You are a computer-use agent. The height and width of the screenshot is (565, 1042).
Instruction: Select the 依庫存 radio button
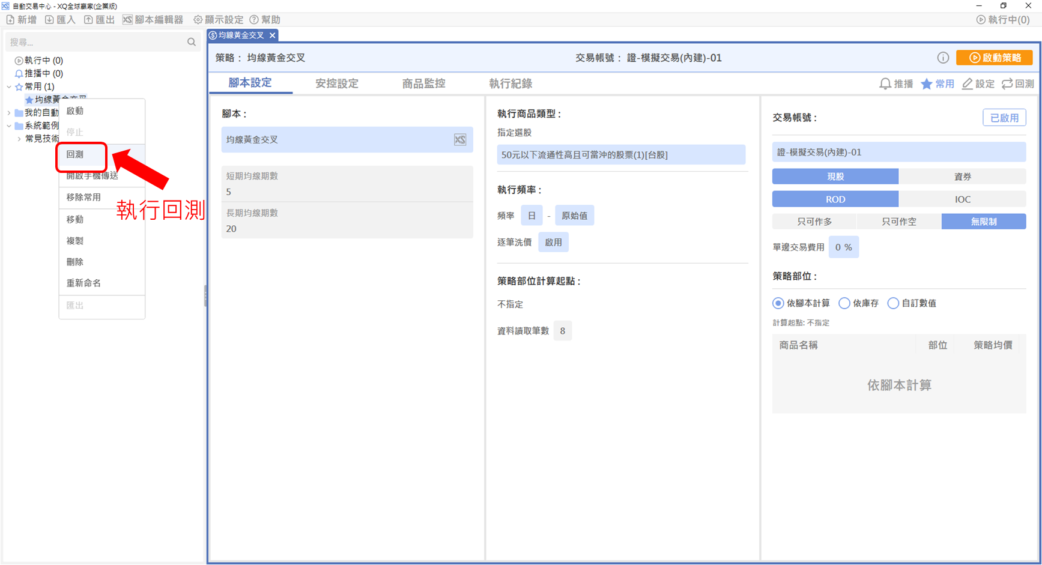[x=844, y=303]
